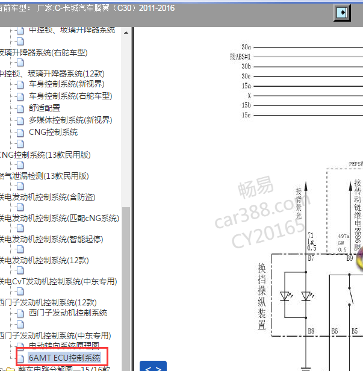Click document icon below CNG控制系统(13款民用版)
The image size is (363, 371).
(x=20, y=164)
